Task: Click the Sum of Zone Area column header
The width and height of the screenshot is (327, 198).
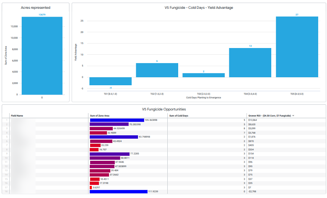Action: (x=99, y=115)
